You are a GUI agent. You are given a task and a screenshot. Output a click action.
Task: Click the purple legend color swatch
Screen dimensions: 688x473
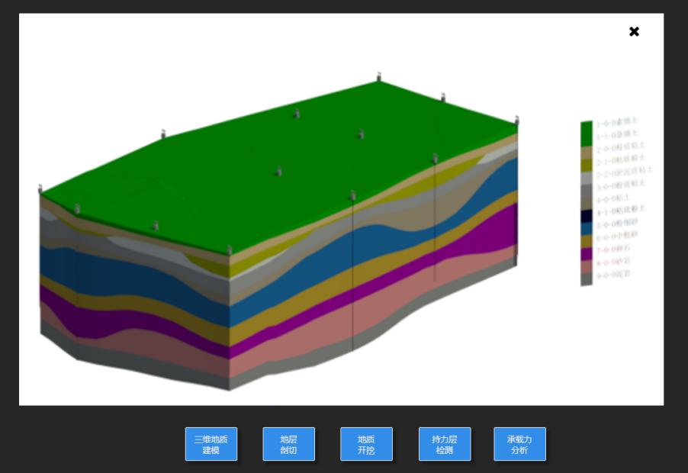pyautogui.click(x=587, y=254)
